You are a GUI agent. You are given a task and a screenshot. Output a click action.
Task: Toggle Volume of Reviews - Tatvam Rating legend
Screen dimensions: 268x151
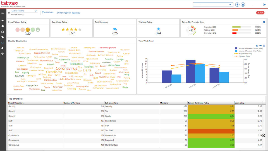[x=249, y=48]
